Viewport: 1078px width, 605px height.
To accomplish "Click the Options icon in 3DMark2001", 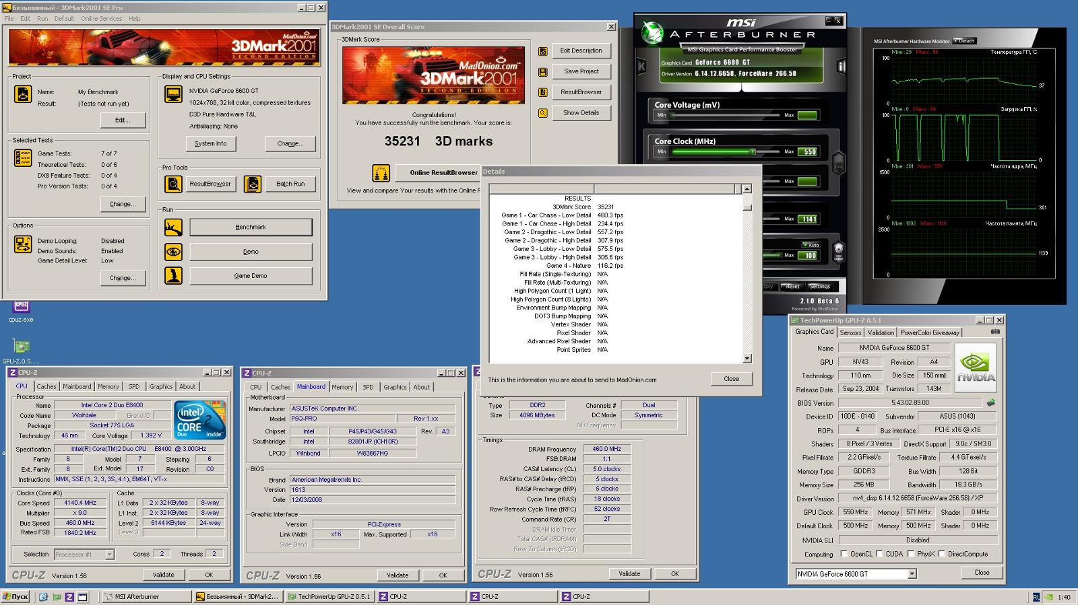I will click(23, 243).
